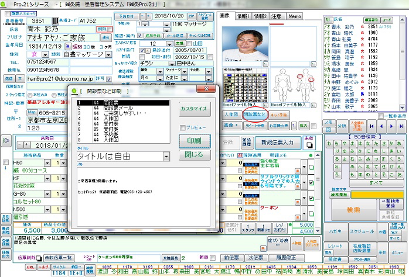
Task: Click the 閉じる close button in dialog
Action: click(195, 155)
